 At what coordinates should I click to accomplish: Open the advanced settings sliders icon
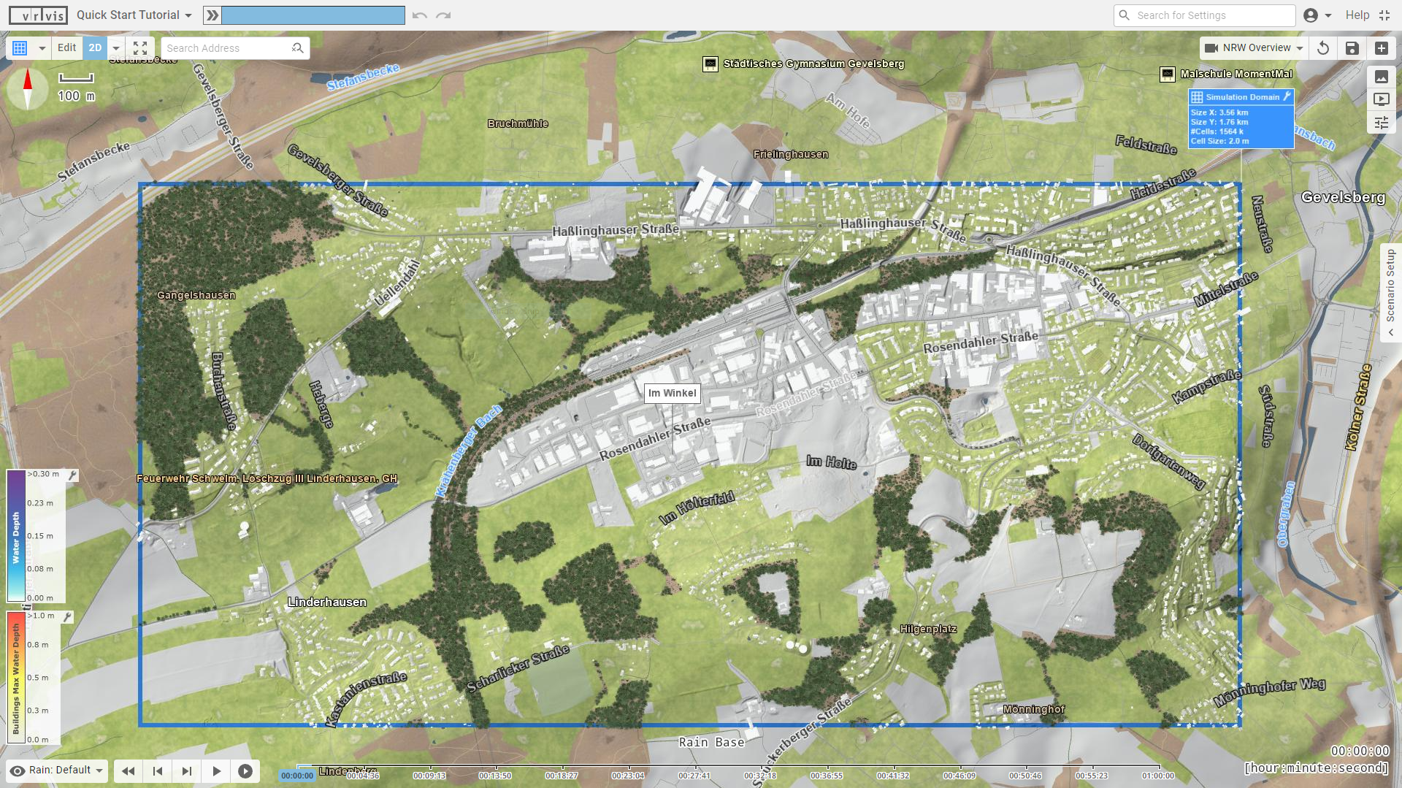(1382, 123)
